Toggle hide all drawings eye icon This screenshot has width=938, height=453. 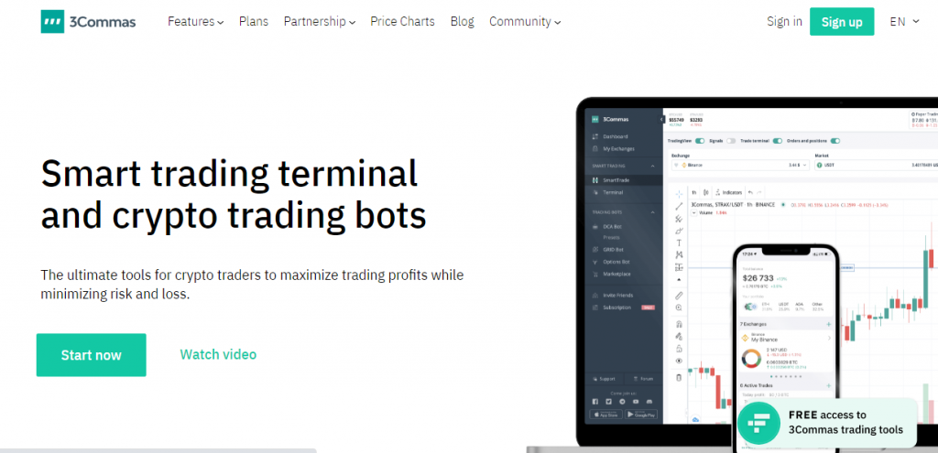679,361
